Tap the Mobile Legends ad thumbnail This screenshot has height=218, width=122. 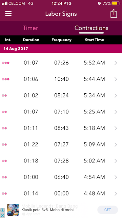(13, 210)
